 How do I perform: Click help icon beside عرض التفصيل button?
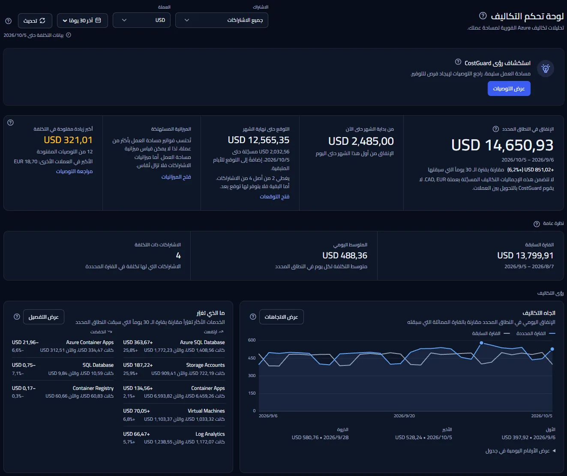click(17, 317)
